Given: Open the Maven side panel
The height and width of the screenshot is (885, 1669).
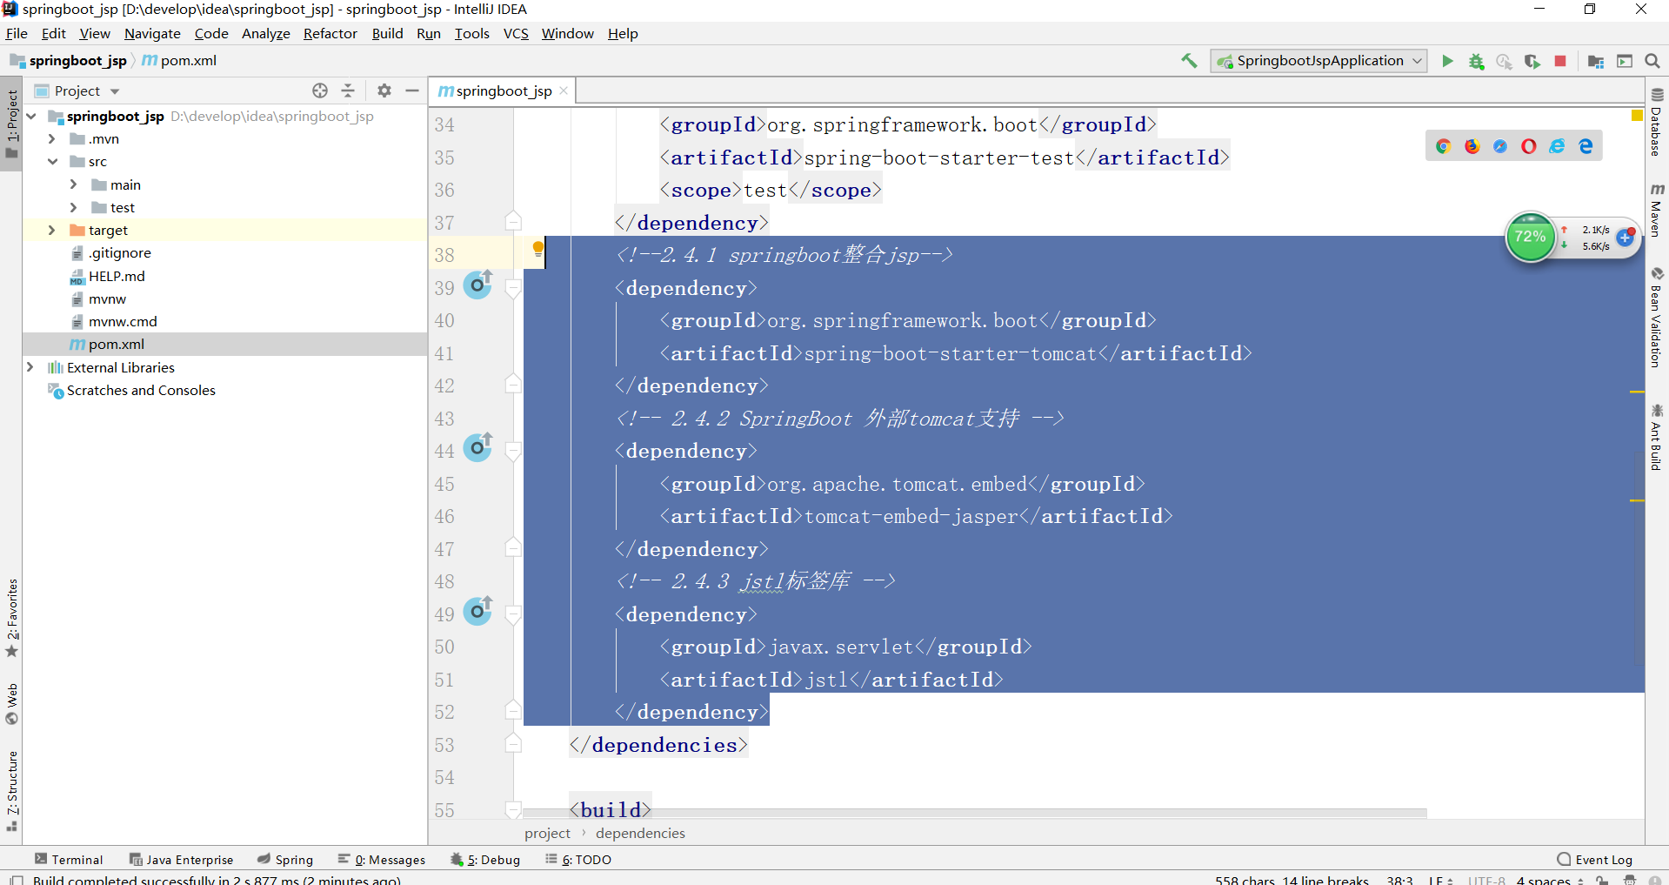Looking at the screenshot, I should point(1657,209).
